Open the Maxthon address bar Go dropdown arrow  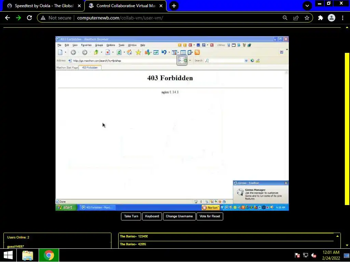pyautogui.click(x=190, y=60)
